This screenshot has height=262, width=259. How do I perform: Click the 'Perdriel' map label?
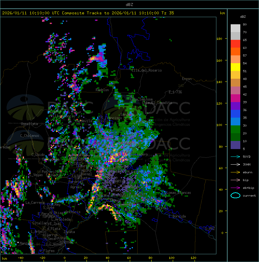76,181
